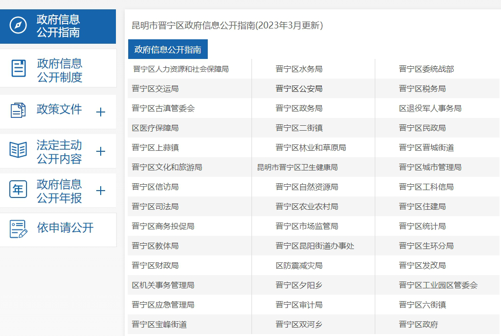Open 晋宁区夕阳乡 guide
The width and height of the screenshot is (501, 336).
tap(299, 285)
